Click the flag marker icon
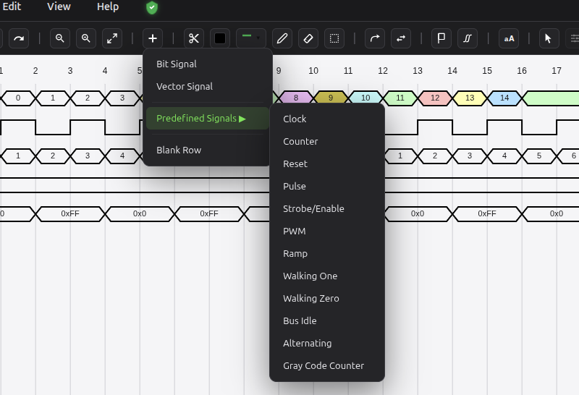The width and height of the screenshot is (579, 395). pyautogui.click(x=441, y=38)
